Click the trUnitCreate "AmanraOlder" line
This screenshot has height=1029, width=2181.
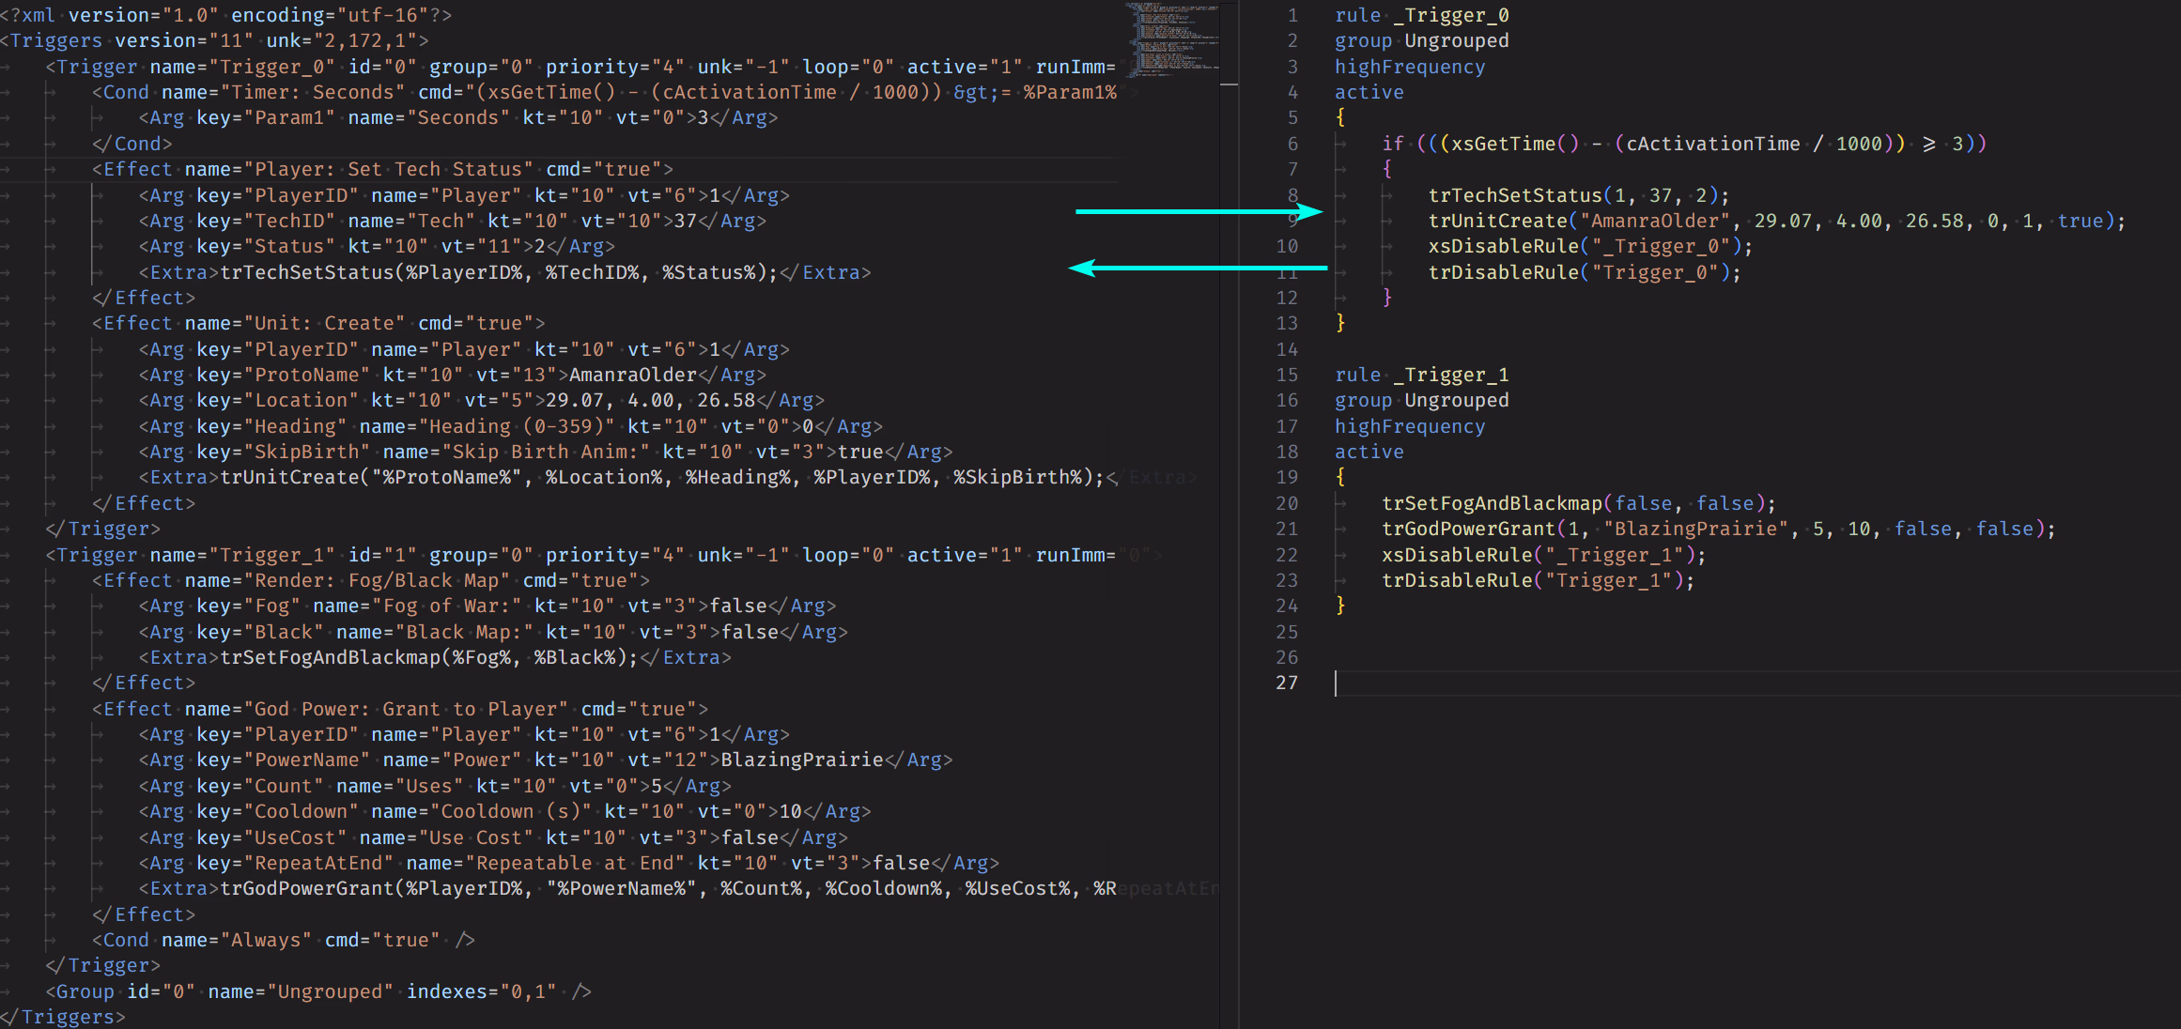point(1653,221)
